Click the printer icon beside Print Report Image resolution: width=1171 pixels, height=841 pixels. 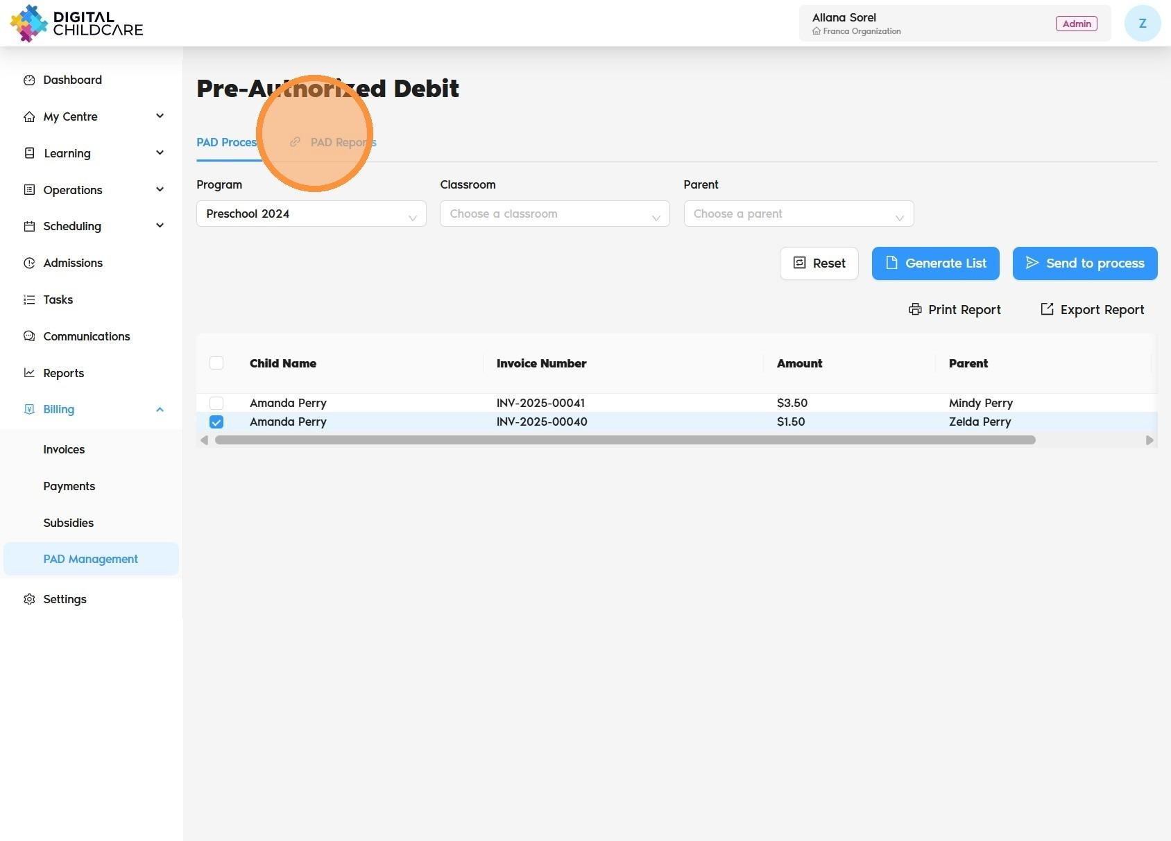pos(915,309)
